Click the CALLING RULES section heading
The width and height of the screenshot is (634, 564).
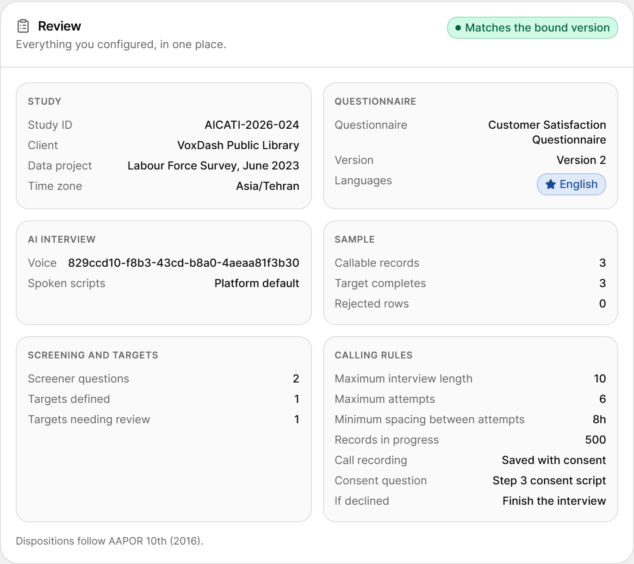coord(373,355)
